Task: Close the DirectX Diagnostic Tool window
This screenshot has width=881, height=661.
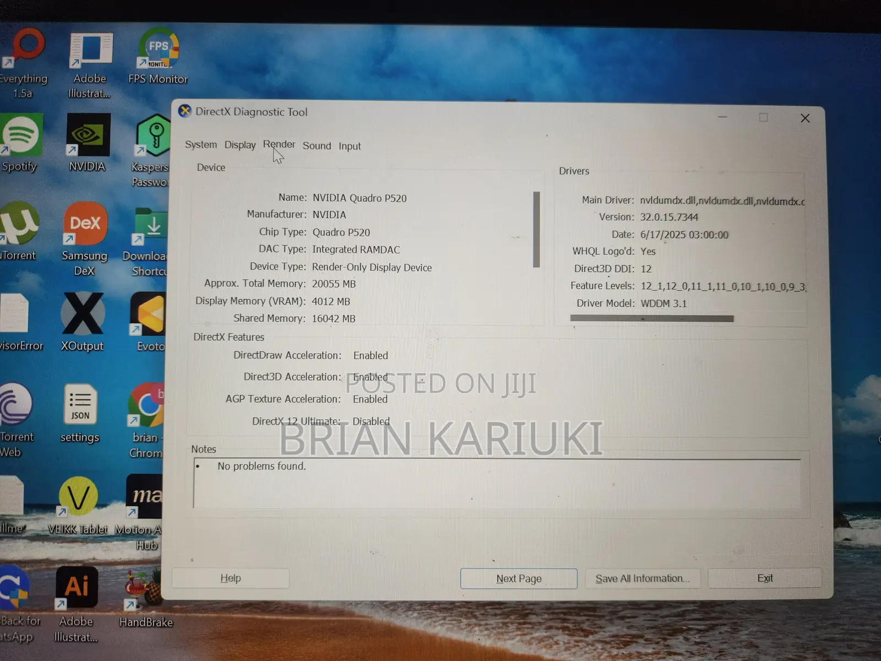Action: coord(805,118)
